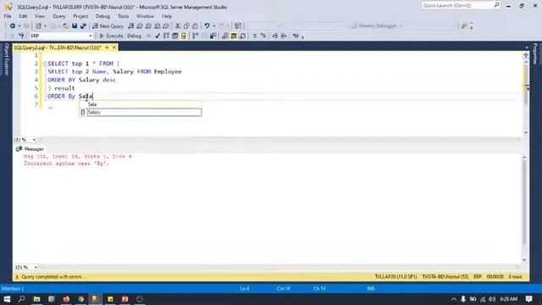Image resolution: width=542 pixels, height=305 pixels.
Task: Click the Display Estimated Execution Plan icon
Action: coord(166,36)
